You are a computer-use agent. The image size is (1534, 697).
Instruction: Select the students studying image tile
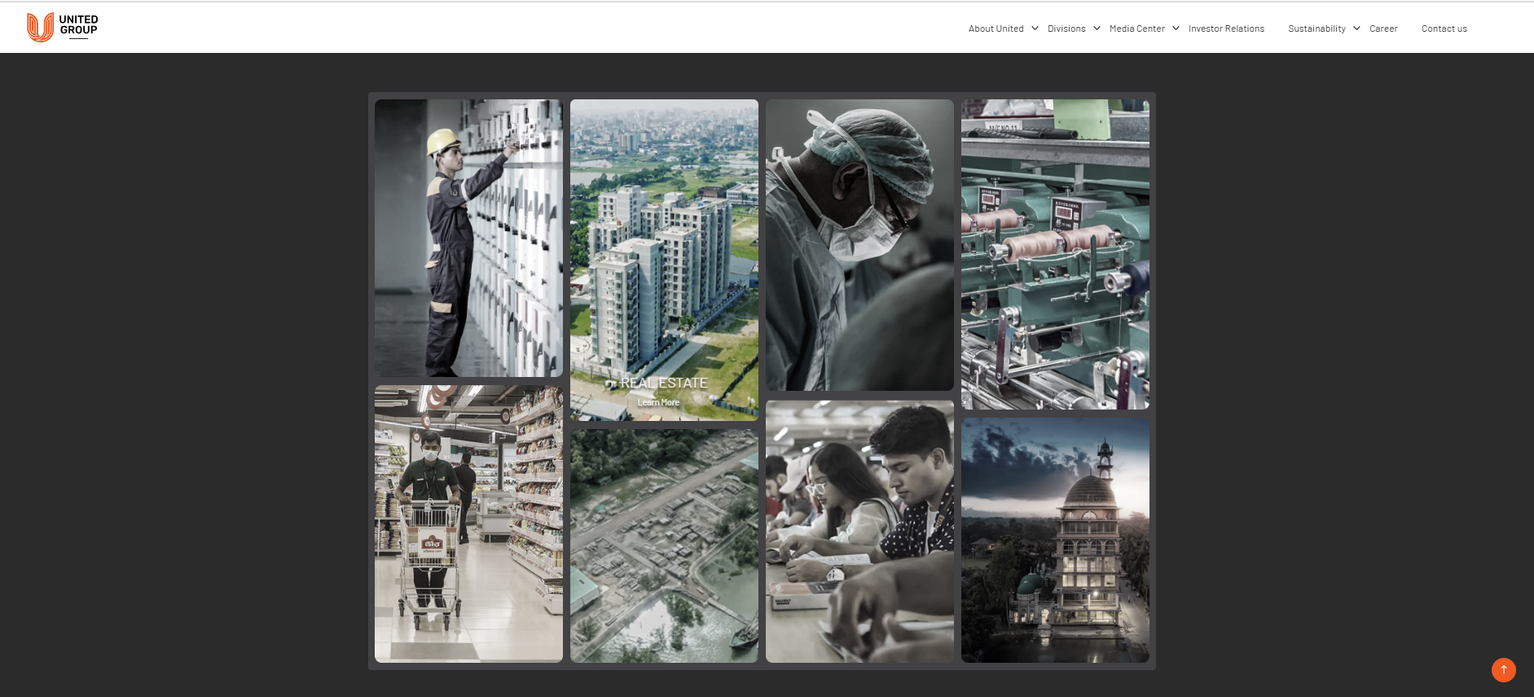pyautogui.click(x=859, y=531)
